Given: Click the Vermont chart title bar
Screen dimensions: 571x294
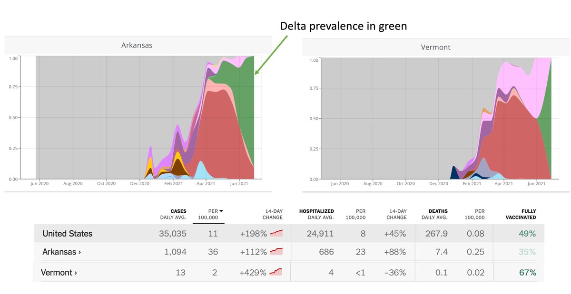Looking at the screenshot, I should (x=435, y=47).
